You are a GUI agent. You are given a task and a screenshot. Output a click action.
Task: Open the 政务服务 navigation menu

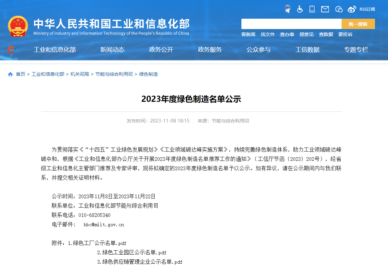210,50
